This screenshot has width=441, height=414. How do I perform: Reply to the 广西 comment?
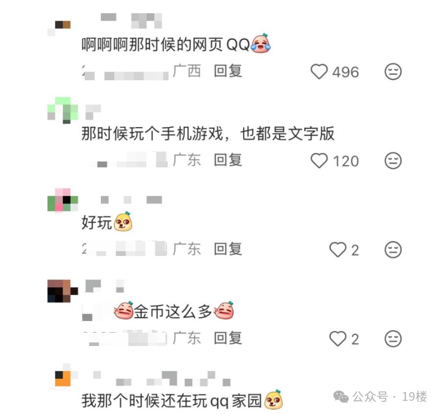click(228, 71)
